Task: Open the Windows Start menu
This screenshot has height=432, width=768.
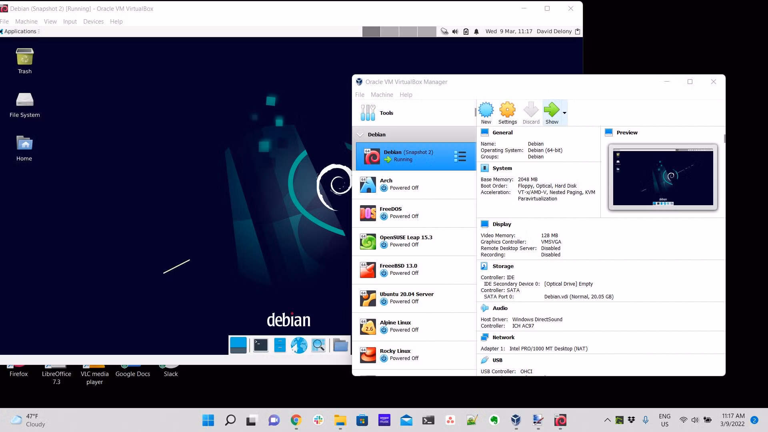Action: 208,420
